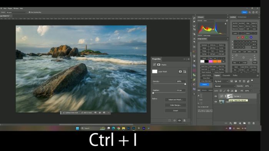Screen dimensions: 269x151
Task: Lock image pixels brush icon
Action: coord(224,90)
